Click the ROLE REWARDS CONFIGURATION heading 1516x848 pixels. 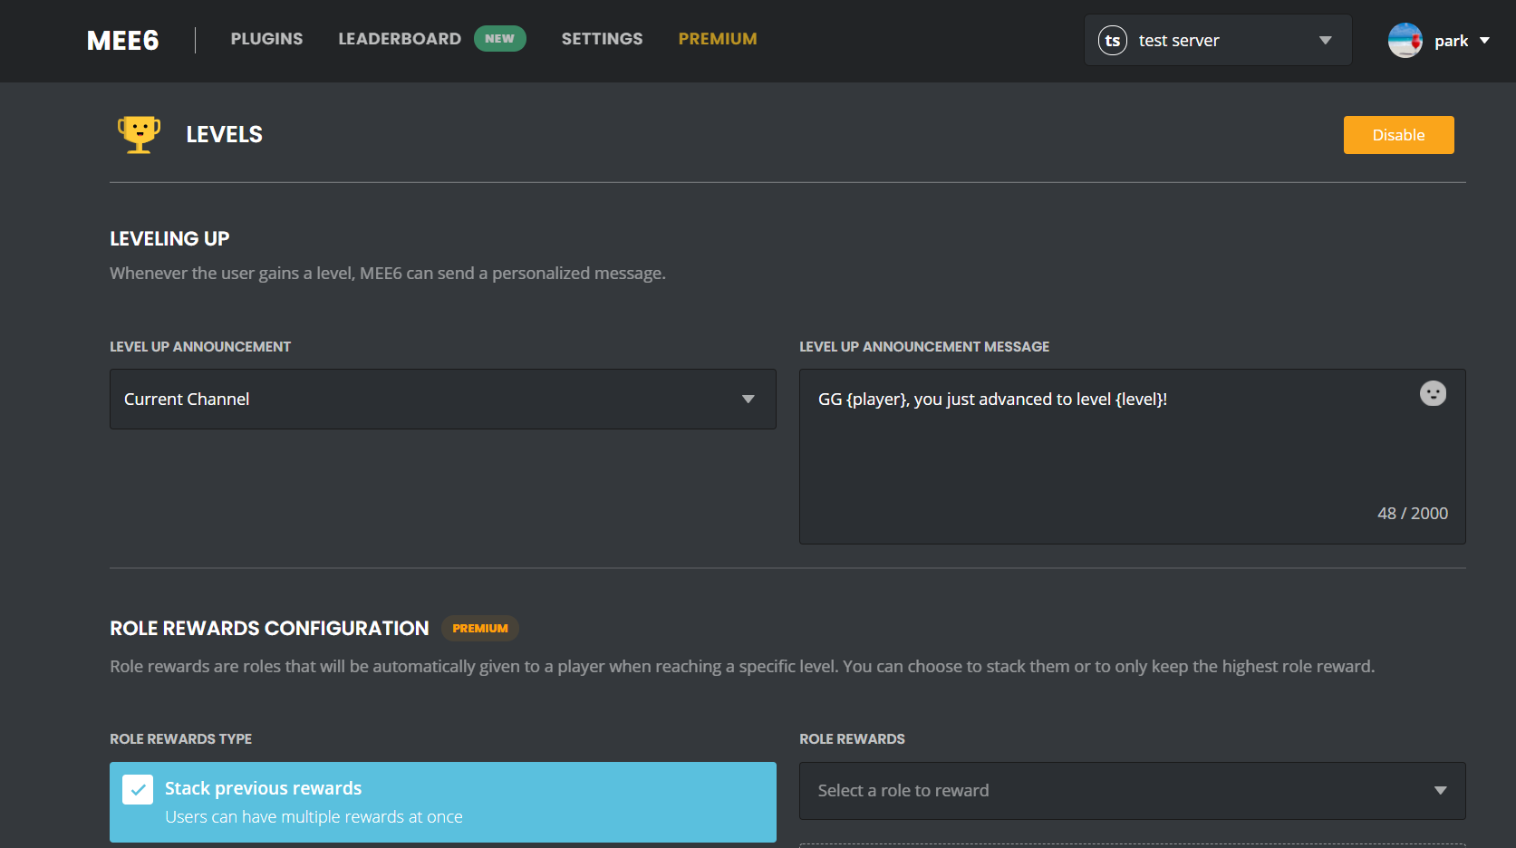(269, 629)
